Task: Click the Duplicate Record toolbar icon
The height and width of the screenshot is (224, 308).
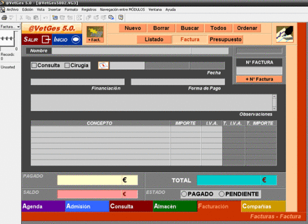Action: click(62, 18)
